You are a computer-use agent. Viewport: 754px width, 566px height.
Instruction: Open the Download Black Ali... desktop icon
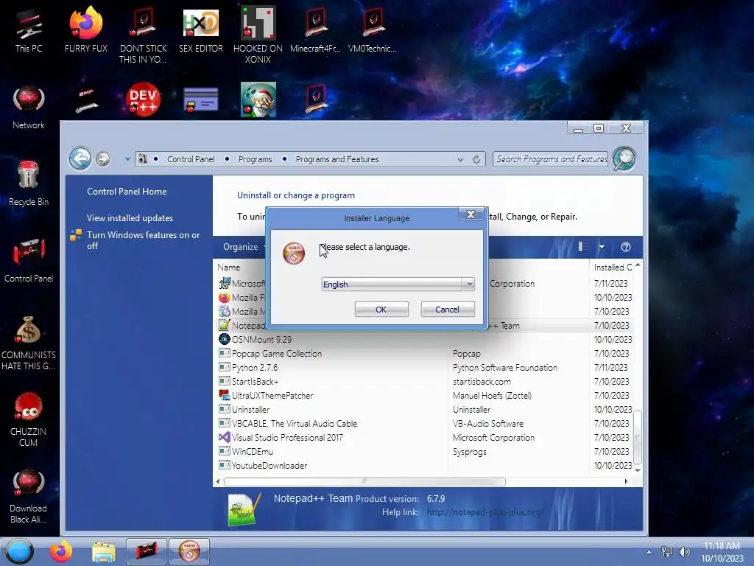[x=29, y=497]
